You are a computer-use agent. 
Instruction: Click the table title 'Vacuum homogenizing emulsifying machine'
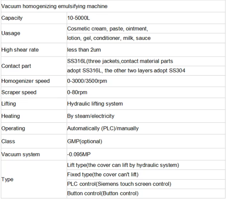pos(54,6)
